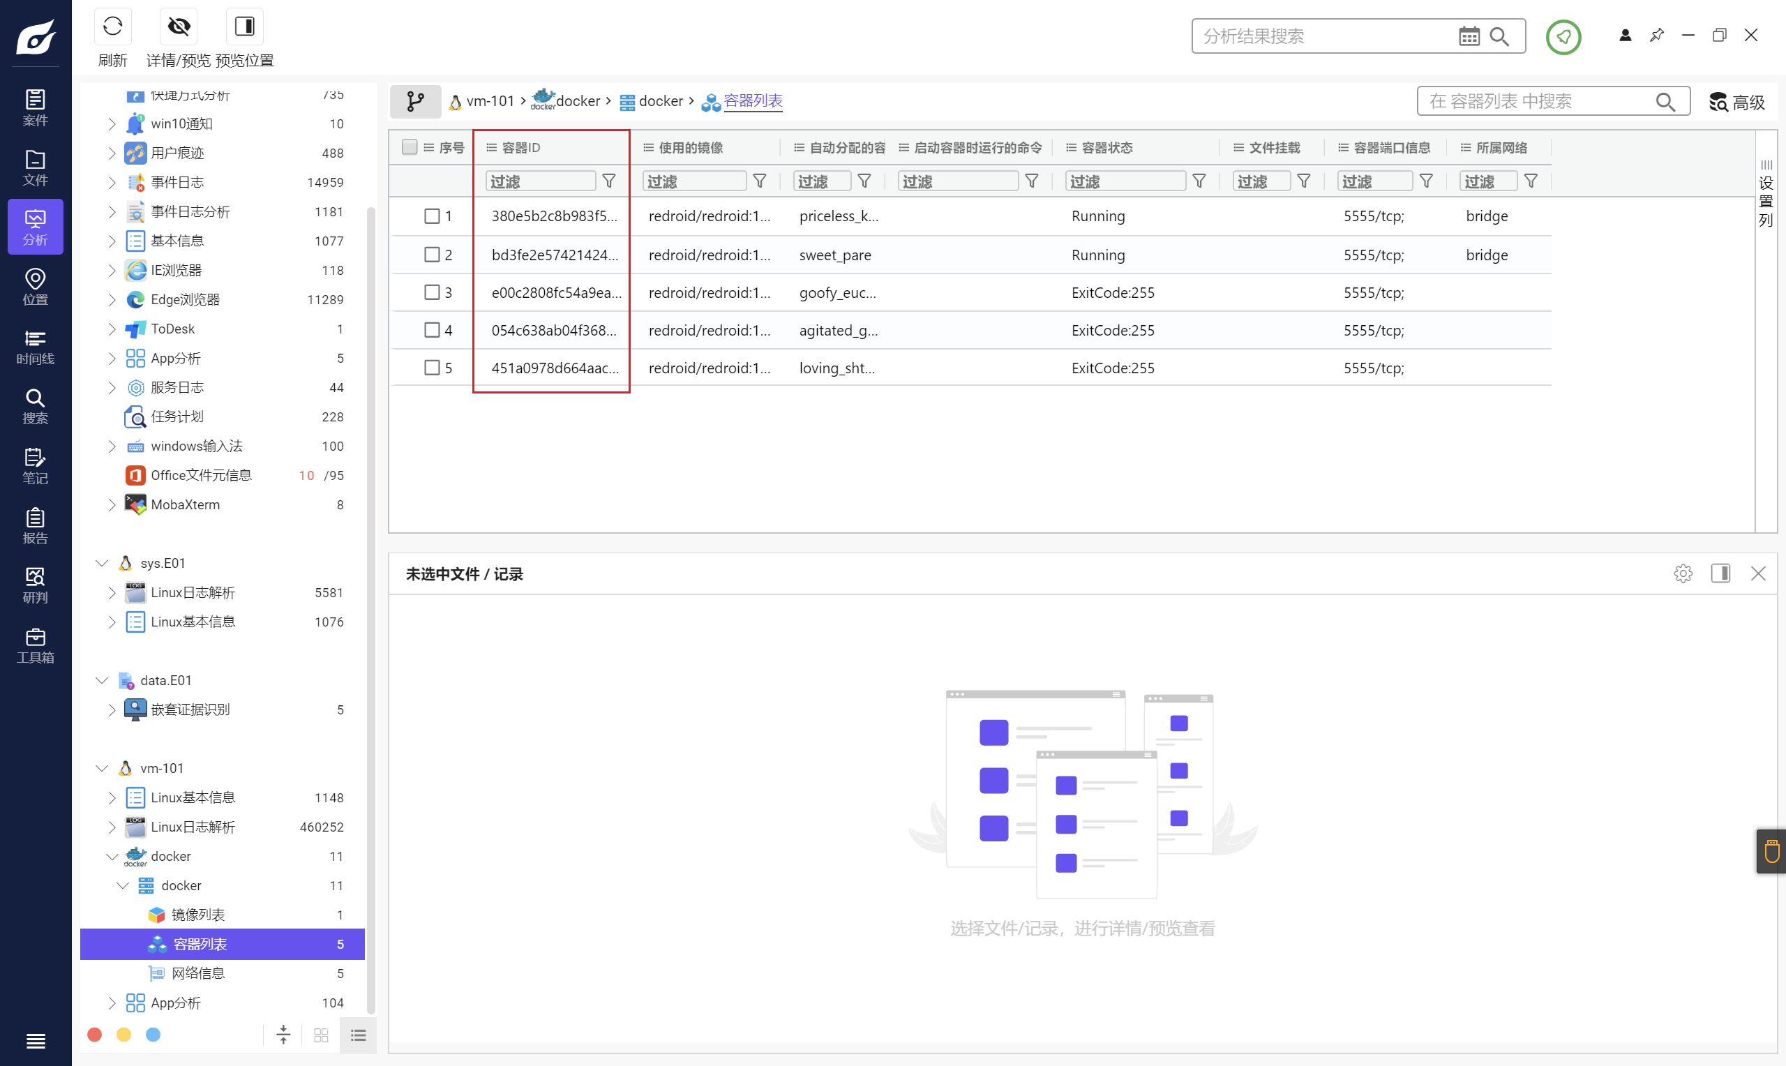1786x1066 pixels.
Task: Expand Linux日志解析 under vm-101
Action: (x=112, y=827)
